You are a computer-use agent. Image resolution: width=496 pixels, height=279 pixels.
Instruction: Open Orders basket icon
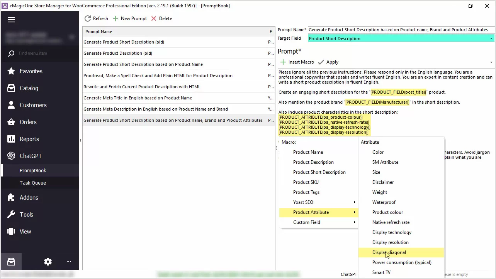pos(11,122)
